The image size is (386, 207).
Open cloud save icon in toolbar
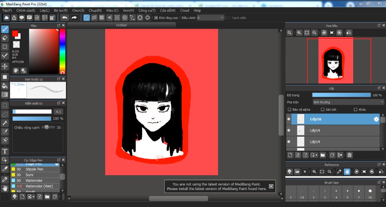coord(6,17)
